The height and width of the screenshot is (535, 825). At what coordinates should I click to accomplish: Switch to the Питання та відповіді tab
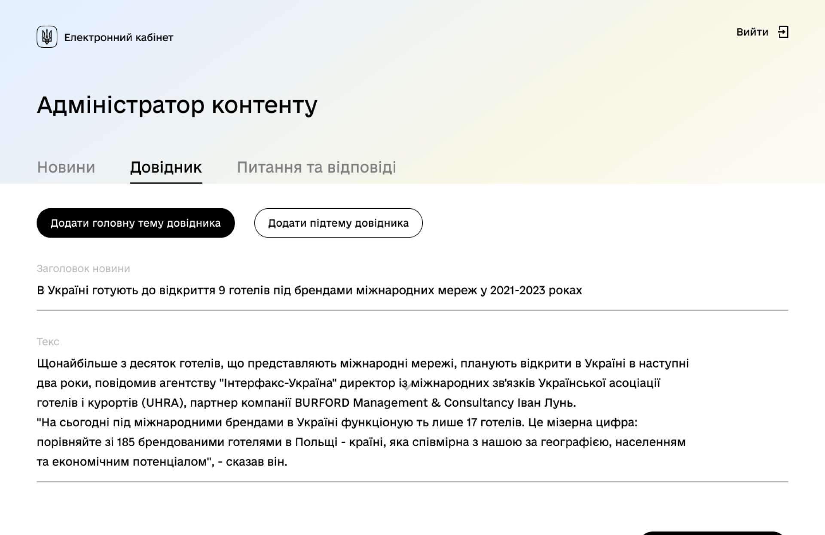(x=317, y=167)
